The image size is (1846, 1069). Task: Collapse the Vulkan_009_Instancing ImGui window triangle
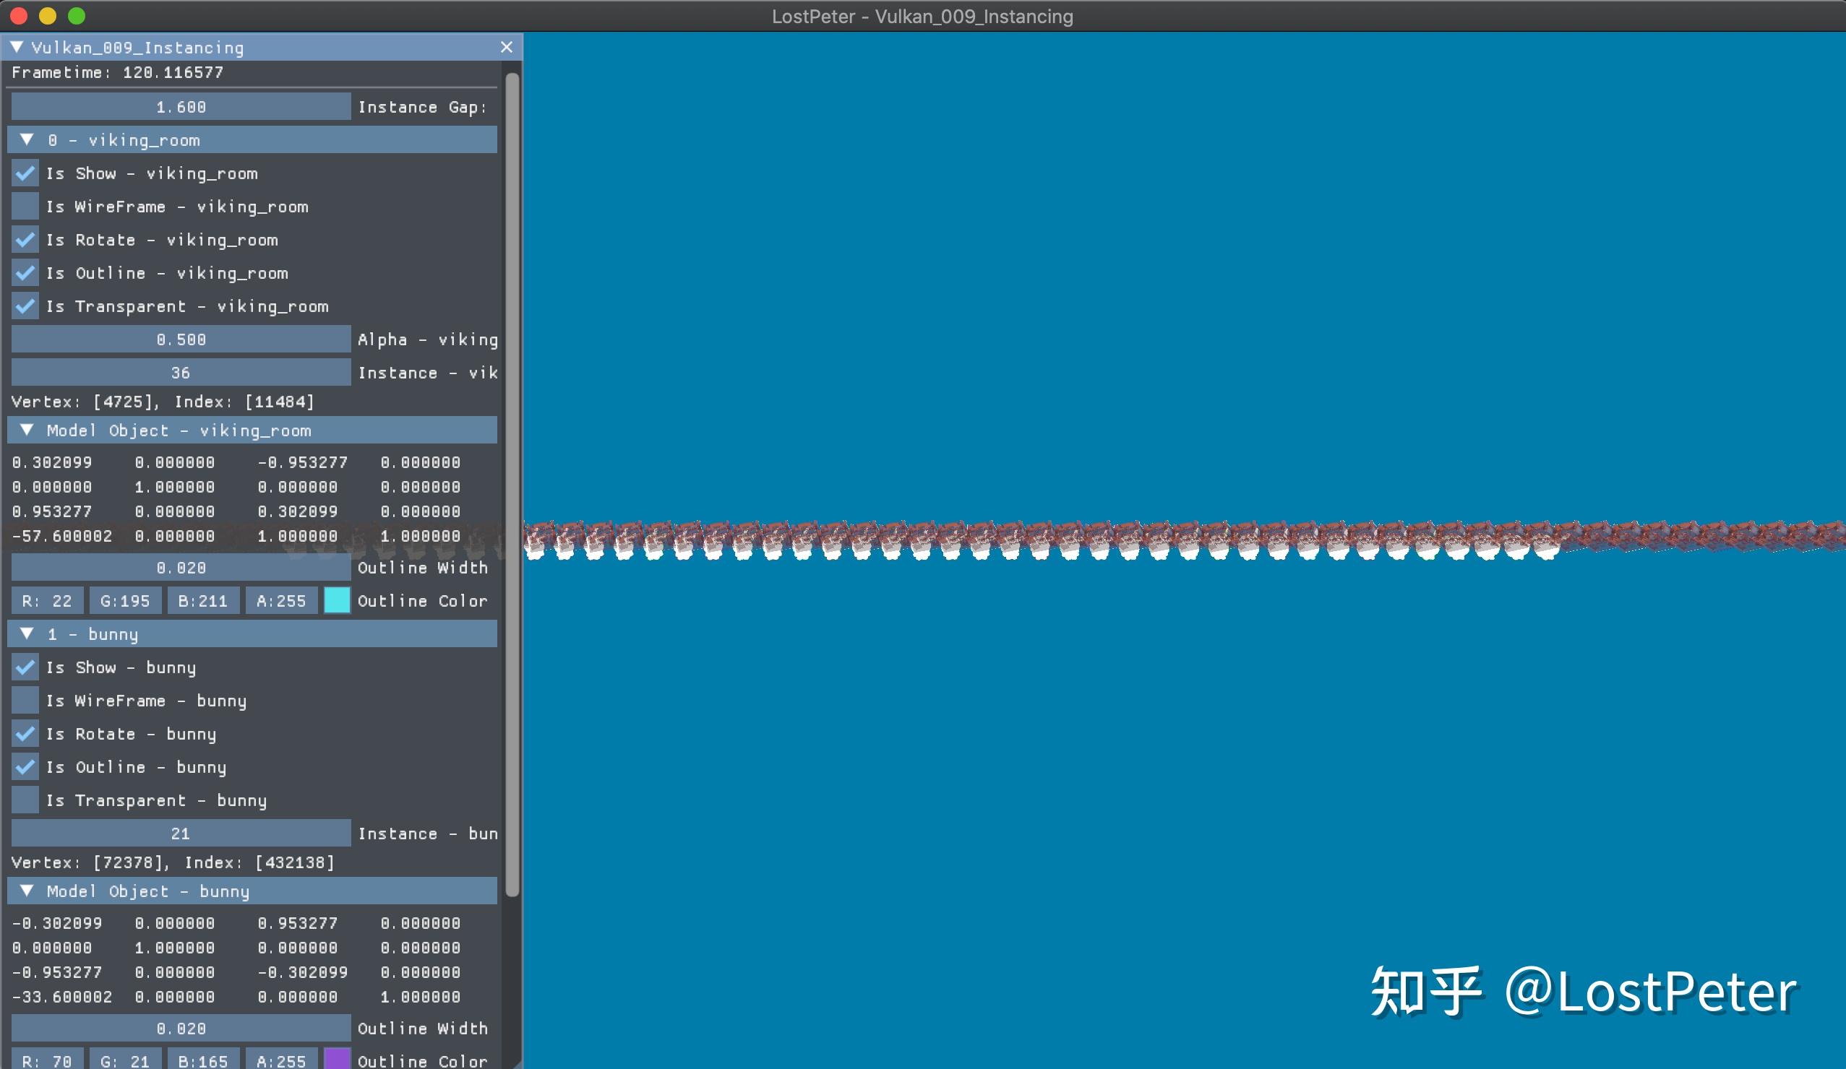pyautogui.click(x=16, y=47)
